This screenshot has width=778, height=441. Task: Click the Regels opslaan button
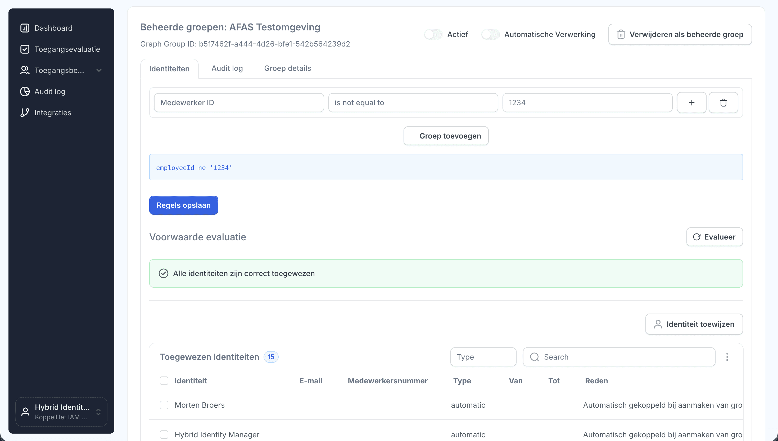(x=183, y=205)
